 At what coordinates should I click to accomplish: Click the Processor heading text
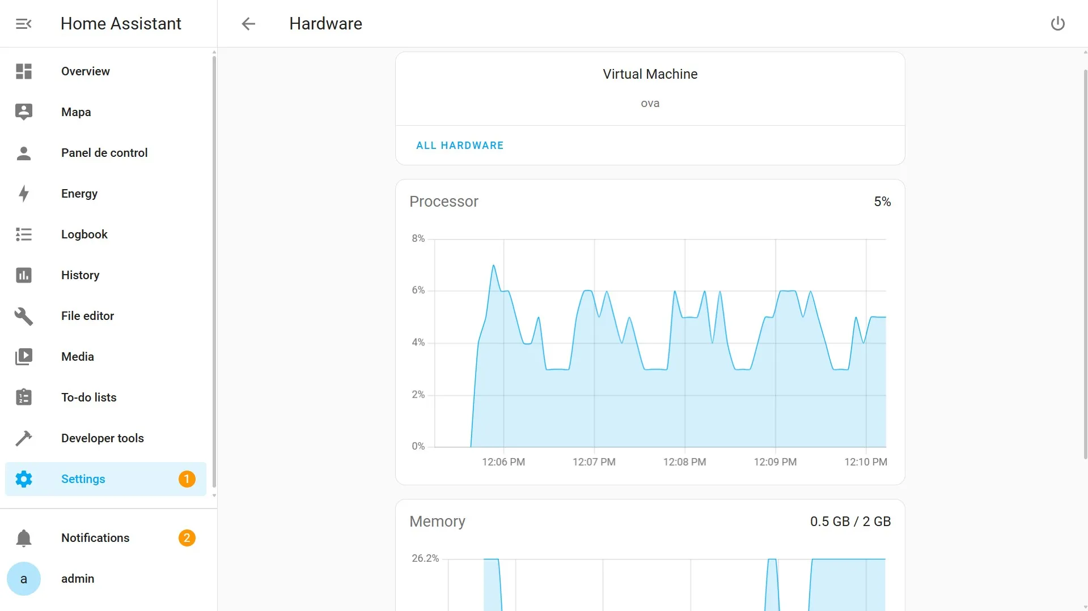(x=444, y=202)
